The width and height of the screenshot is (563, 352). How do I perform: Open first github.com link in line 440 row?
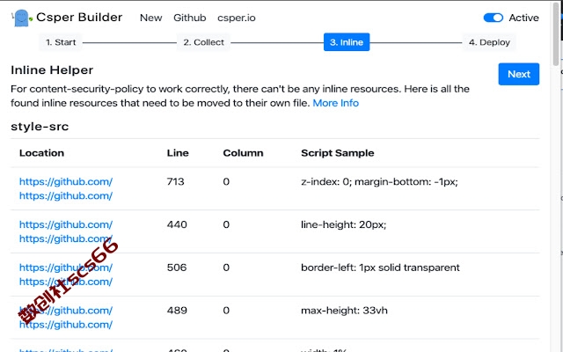66,224
